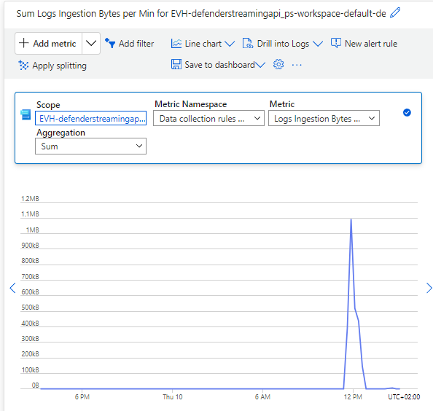Click the New alert rule icon

click(x=336, y=43)
